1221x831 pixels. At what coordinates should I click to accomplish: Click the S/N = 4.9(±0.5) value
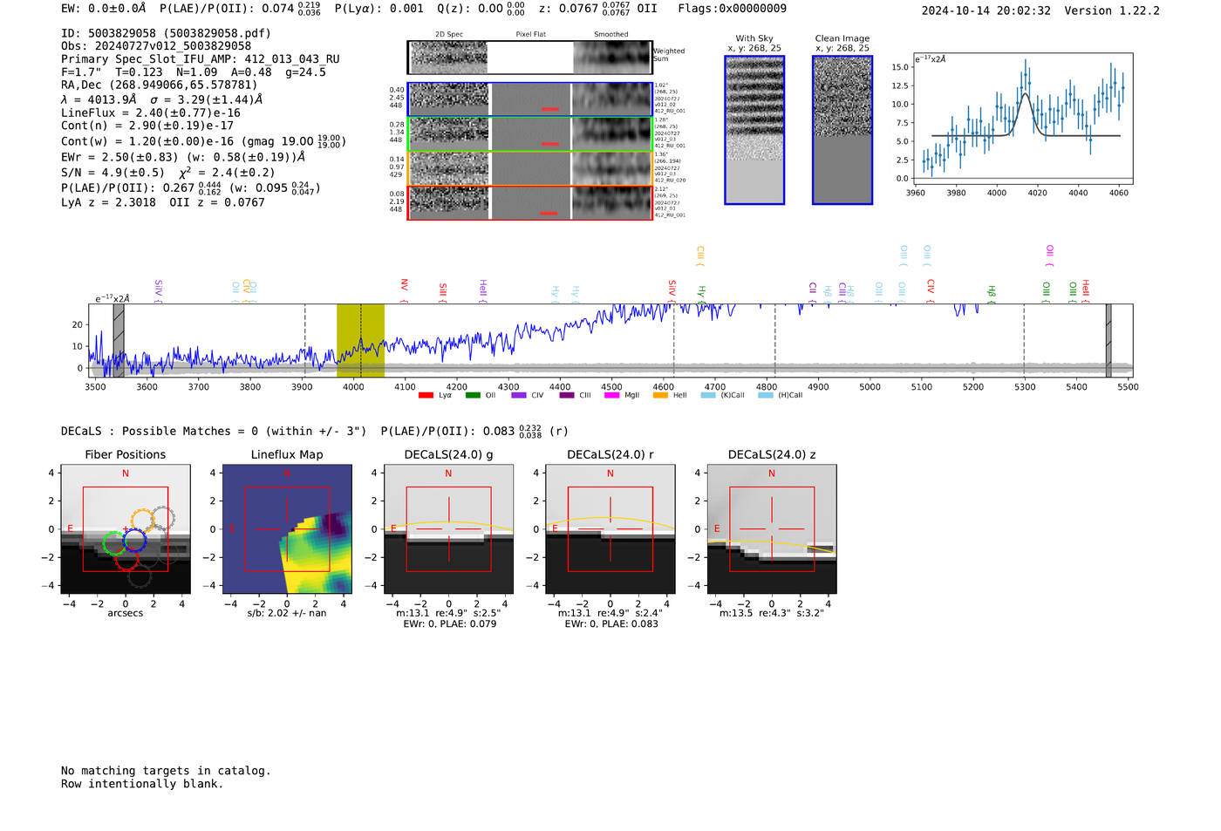[113, 173]
